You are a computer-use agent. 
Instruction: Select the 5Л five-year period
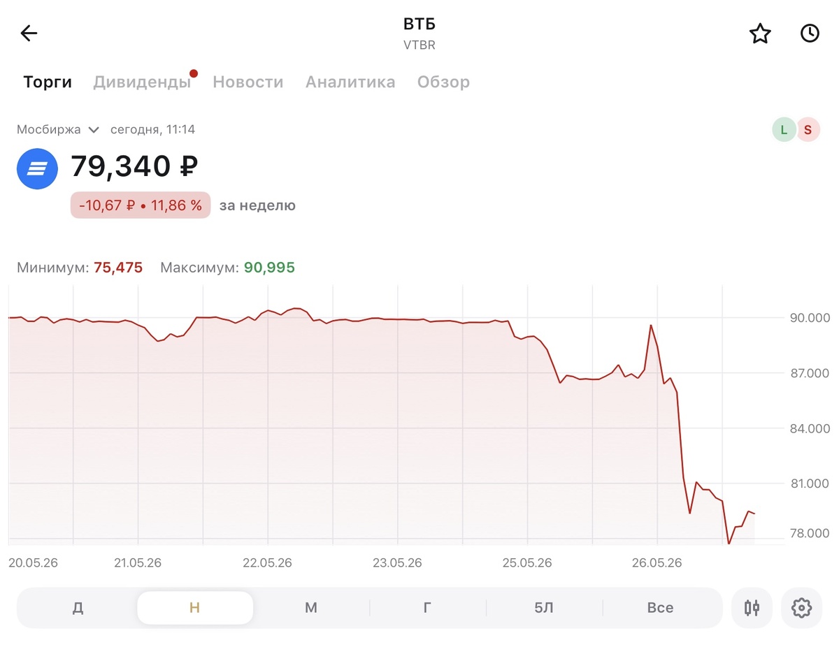tap(544, 607)
